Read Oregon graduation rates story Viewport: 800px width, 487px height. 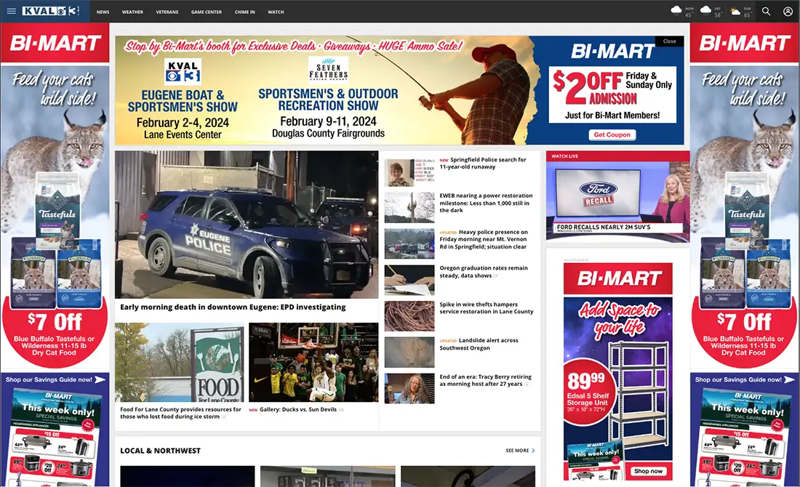tap(484, 272)
